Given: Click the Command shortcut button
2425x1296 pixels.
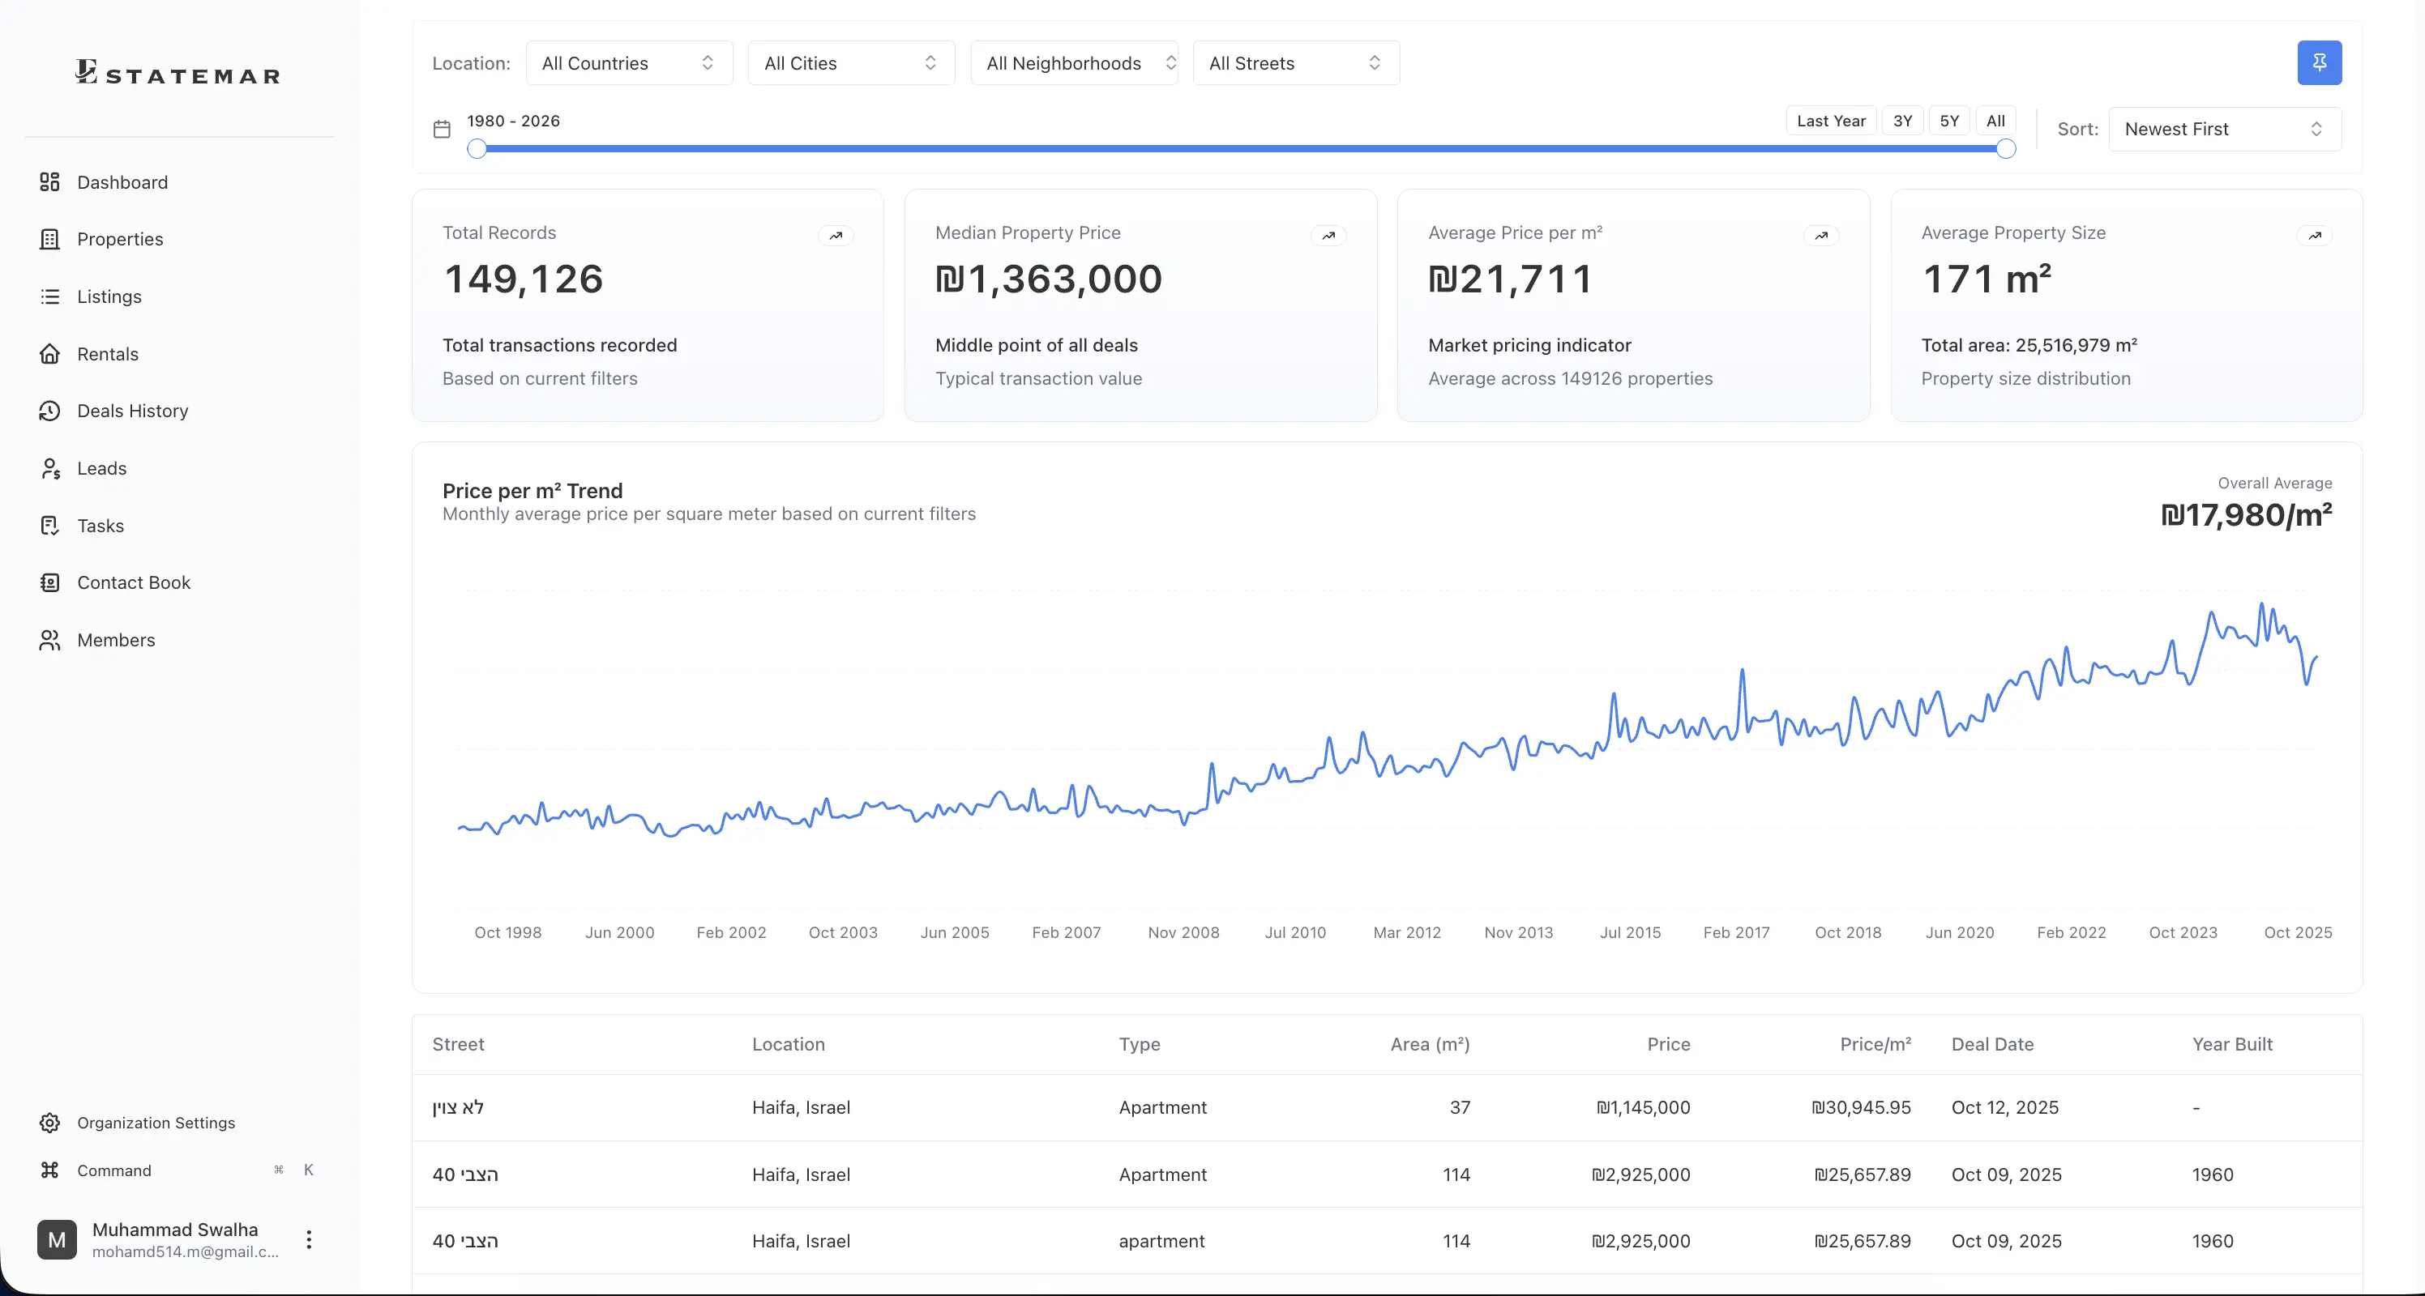Looking at the screenshot, I should click(x=114, y=1170).
